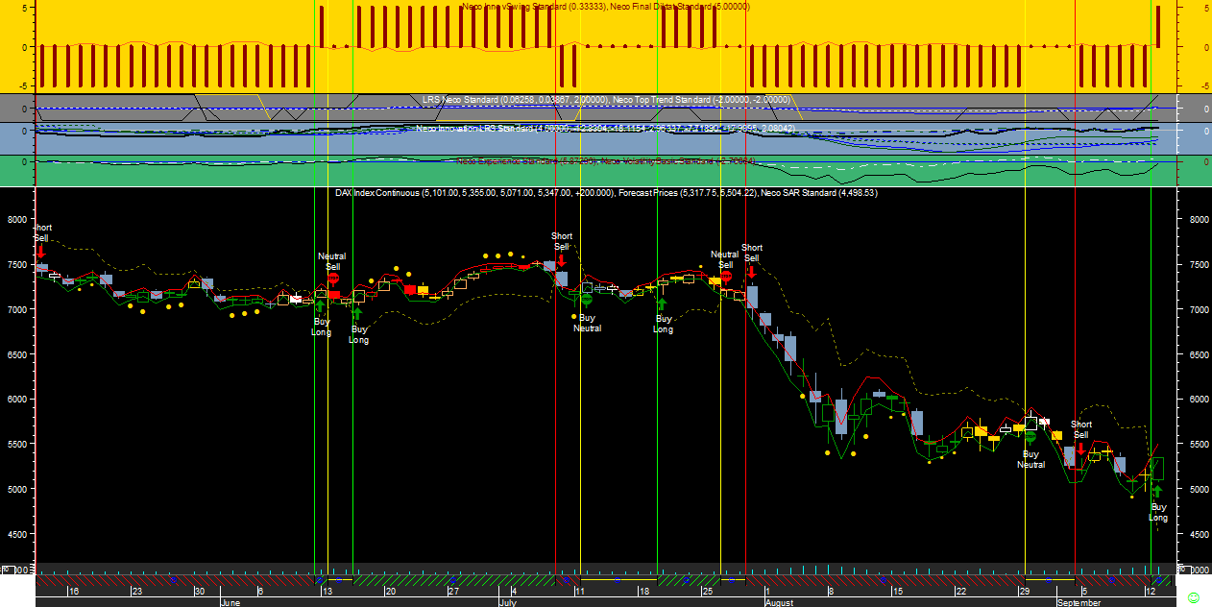Click the green Buy Long arrow at September 12
Viewport: 1212px width, 607px height.
1157,492
